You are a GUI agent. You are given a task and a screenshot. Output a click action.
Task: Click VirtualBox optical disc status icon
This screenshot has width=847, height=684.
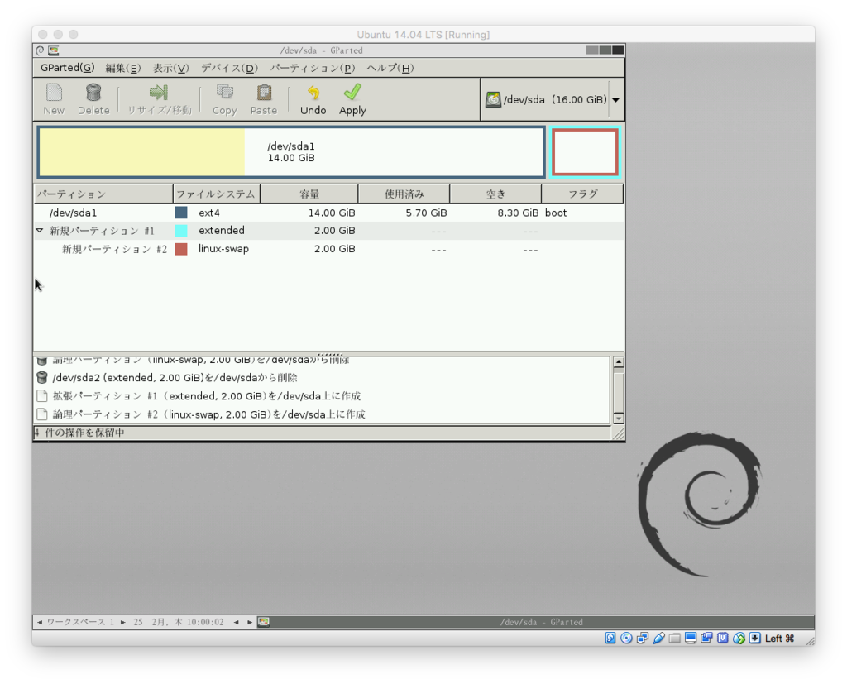click(x=627, y=638)
